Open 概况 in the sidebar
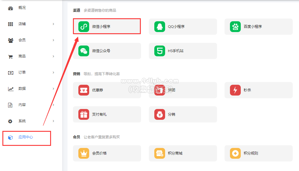This screenshot has width=299, height=171. click(x=22, y=8)
